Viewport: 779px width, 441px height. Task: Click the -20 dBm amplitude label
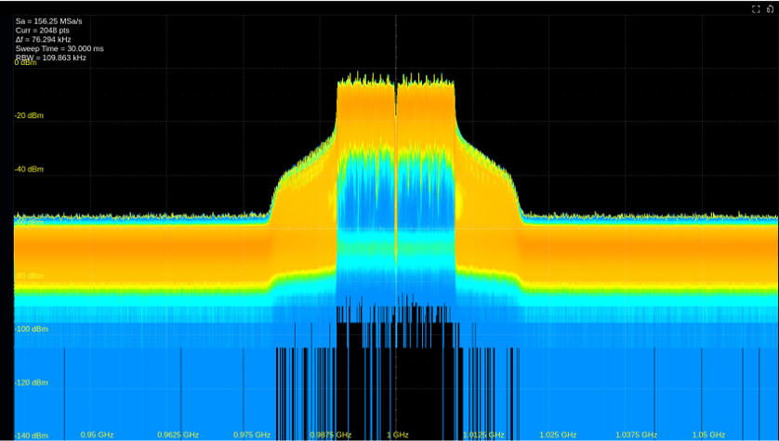click(29, 116)
